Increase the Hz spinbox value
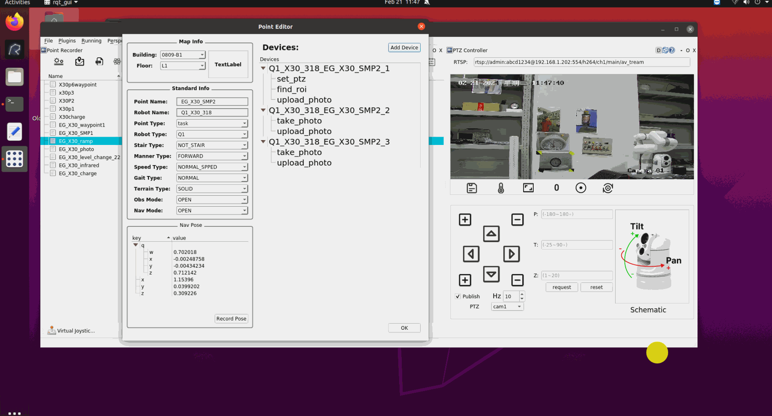Screen dimensions: 772x416 point(522,294)
